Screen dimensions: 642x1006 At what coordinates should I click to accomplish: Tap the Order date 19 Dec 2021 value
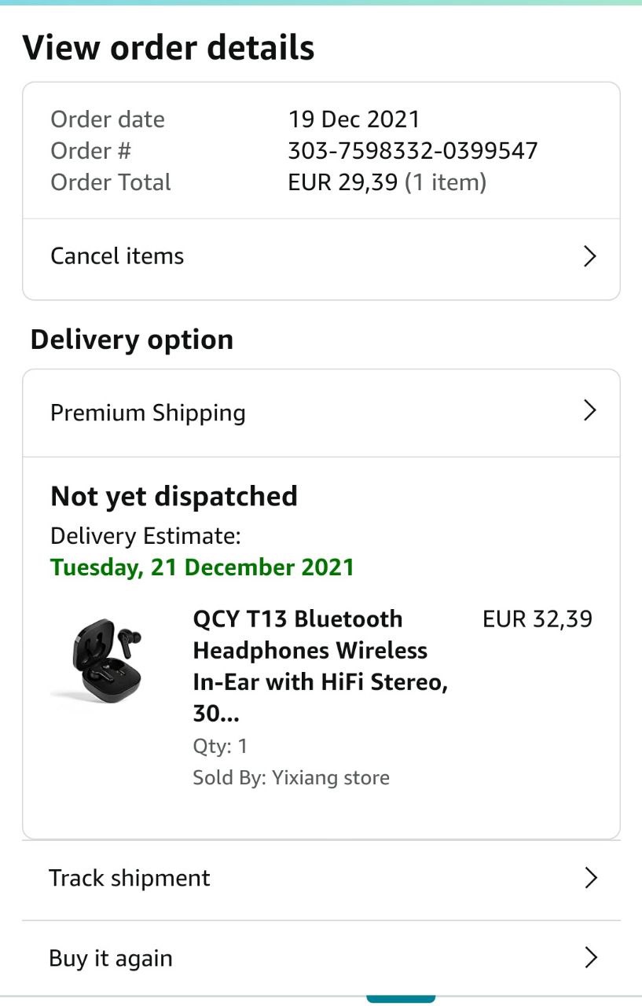tap(354, 119)
